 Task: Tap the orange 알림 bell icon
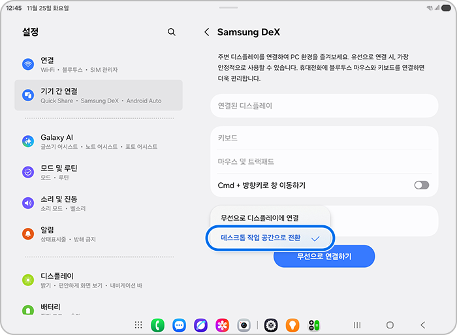[28, 234]
